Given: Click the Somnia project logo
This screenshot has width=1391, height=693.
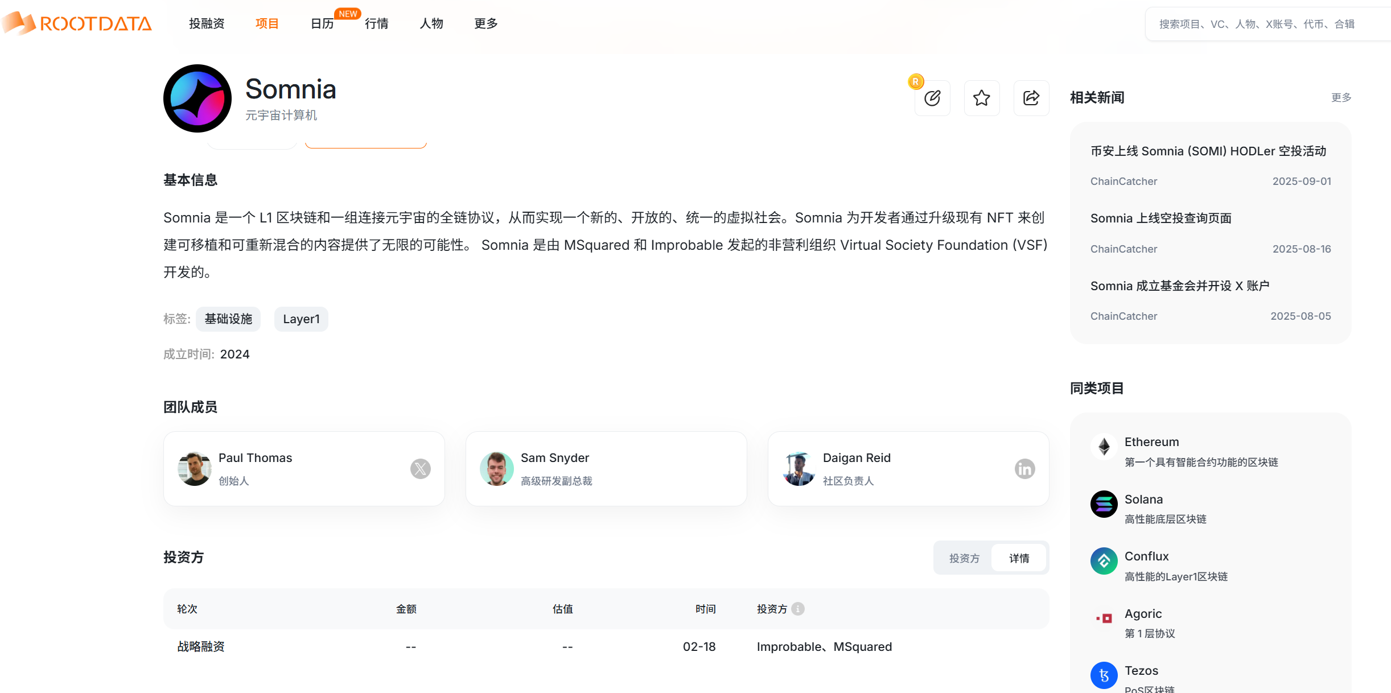Looking at the screenshot, I should coord(197,98).
